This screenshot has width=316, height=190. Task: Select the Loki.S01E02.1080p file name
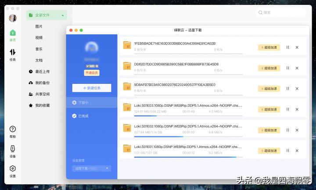click(x=188, y=126)
